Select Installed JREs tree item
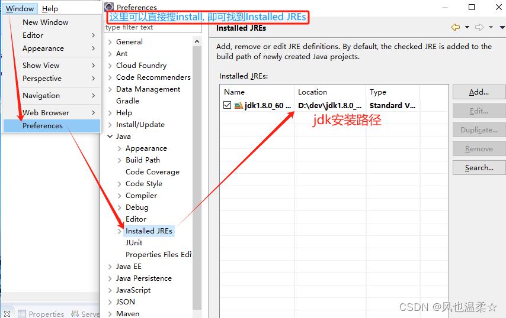 pyautogui.click(x=149, y=231)
